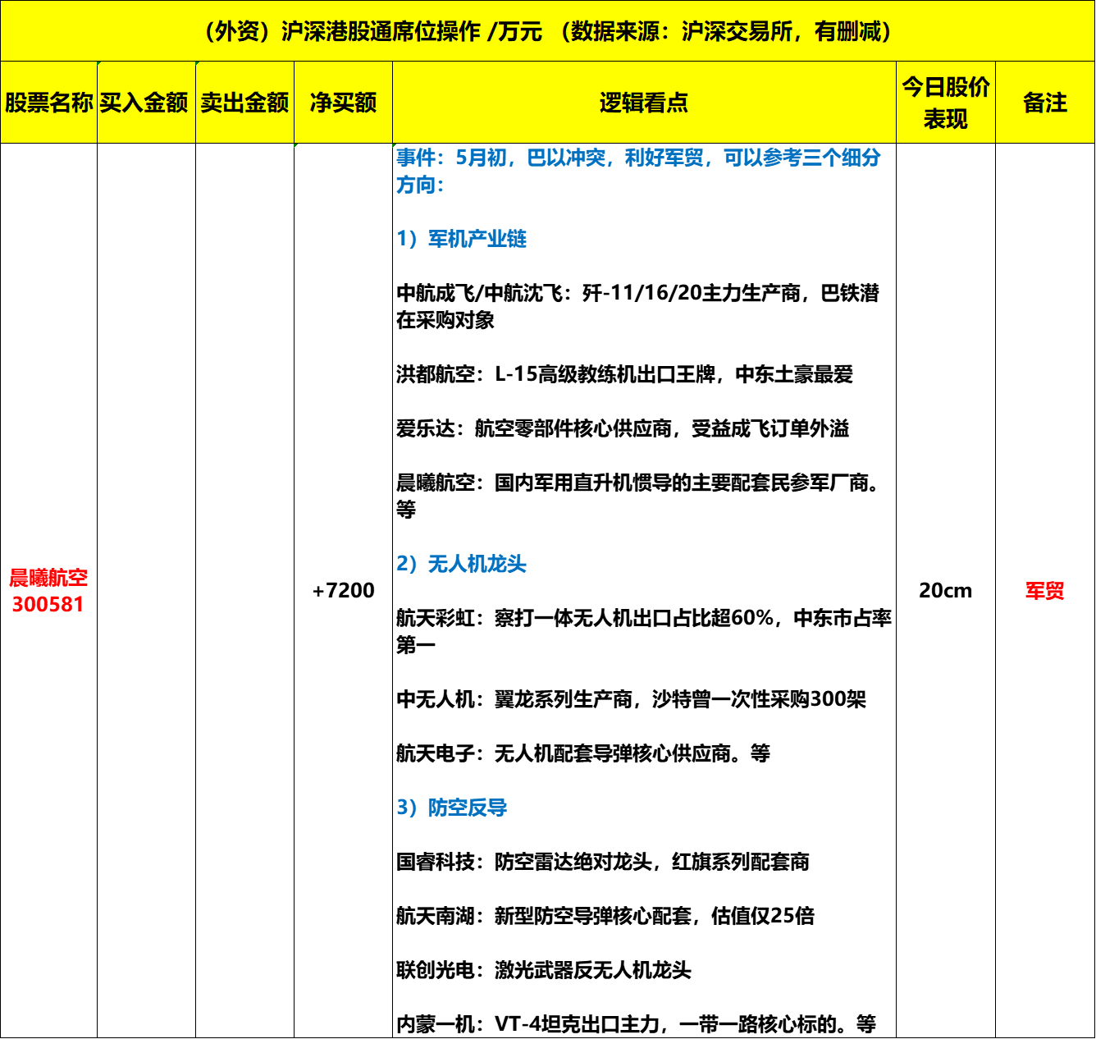Click the heading 1）军机产业链
Screen dimensions: 1096x1039
tap(462, 239)
